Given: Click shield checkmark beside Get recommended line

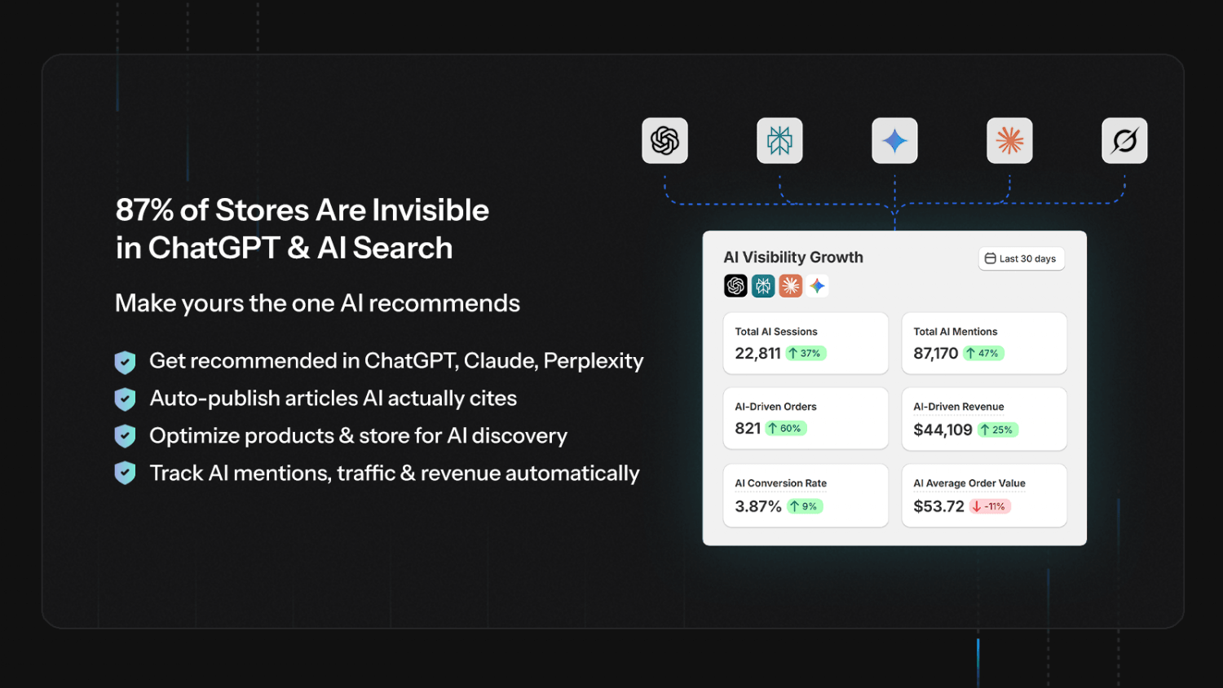Looking at the screenshot, I should (x=125, y=362).
